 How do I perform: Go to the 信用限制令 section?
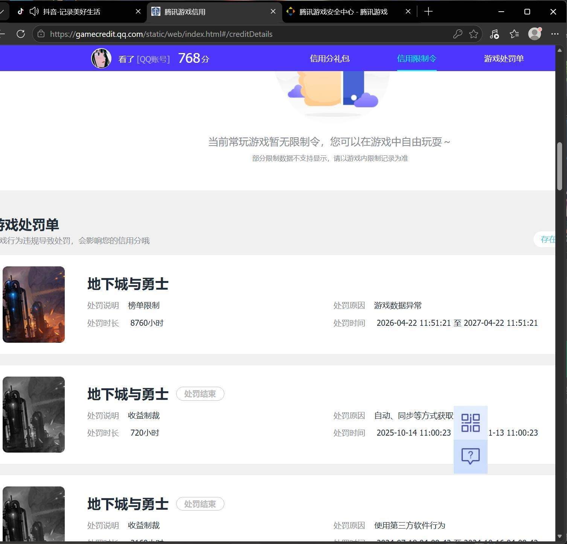417,58
